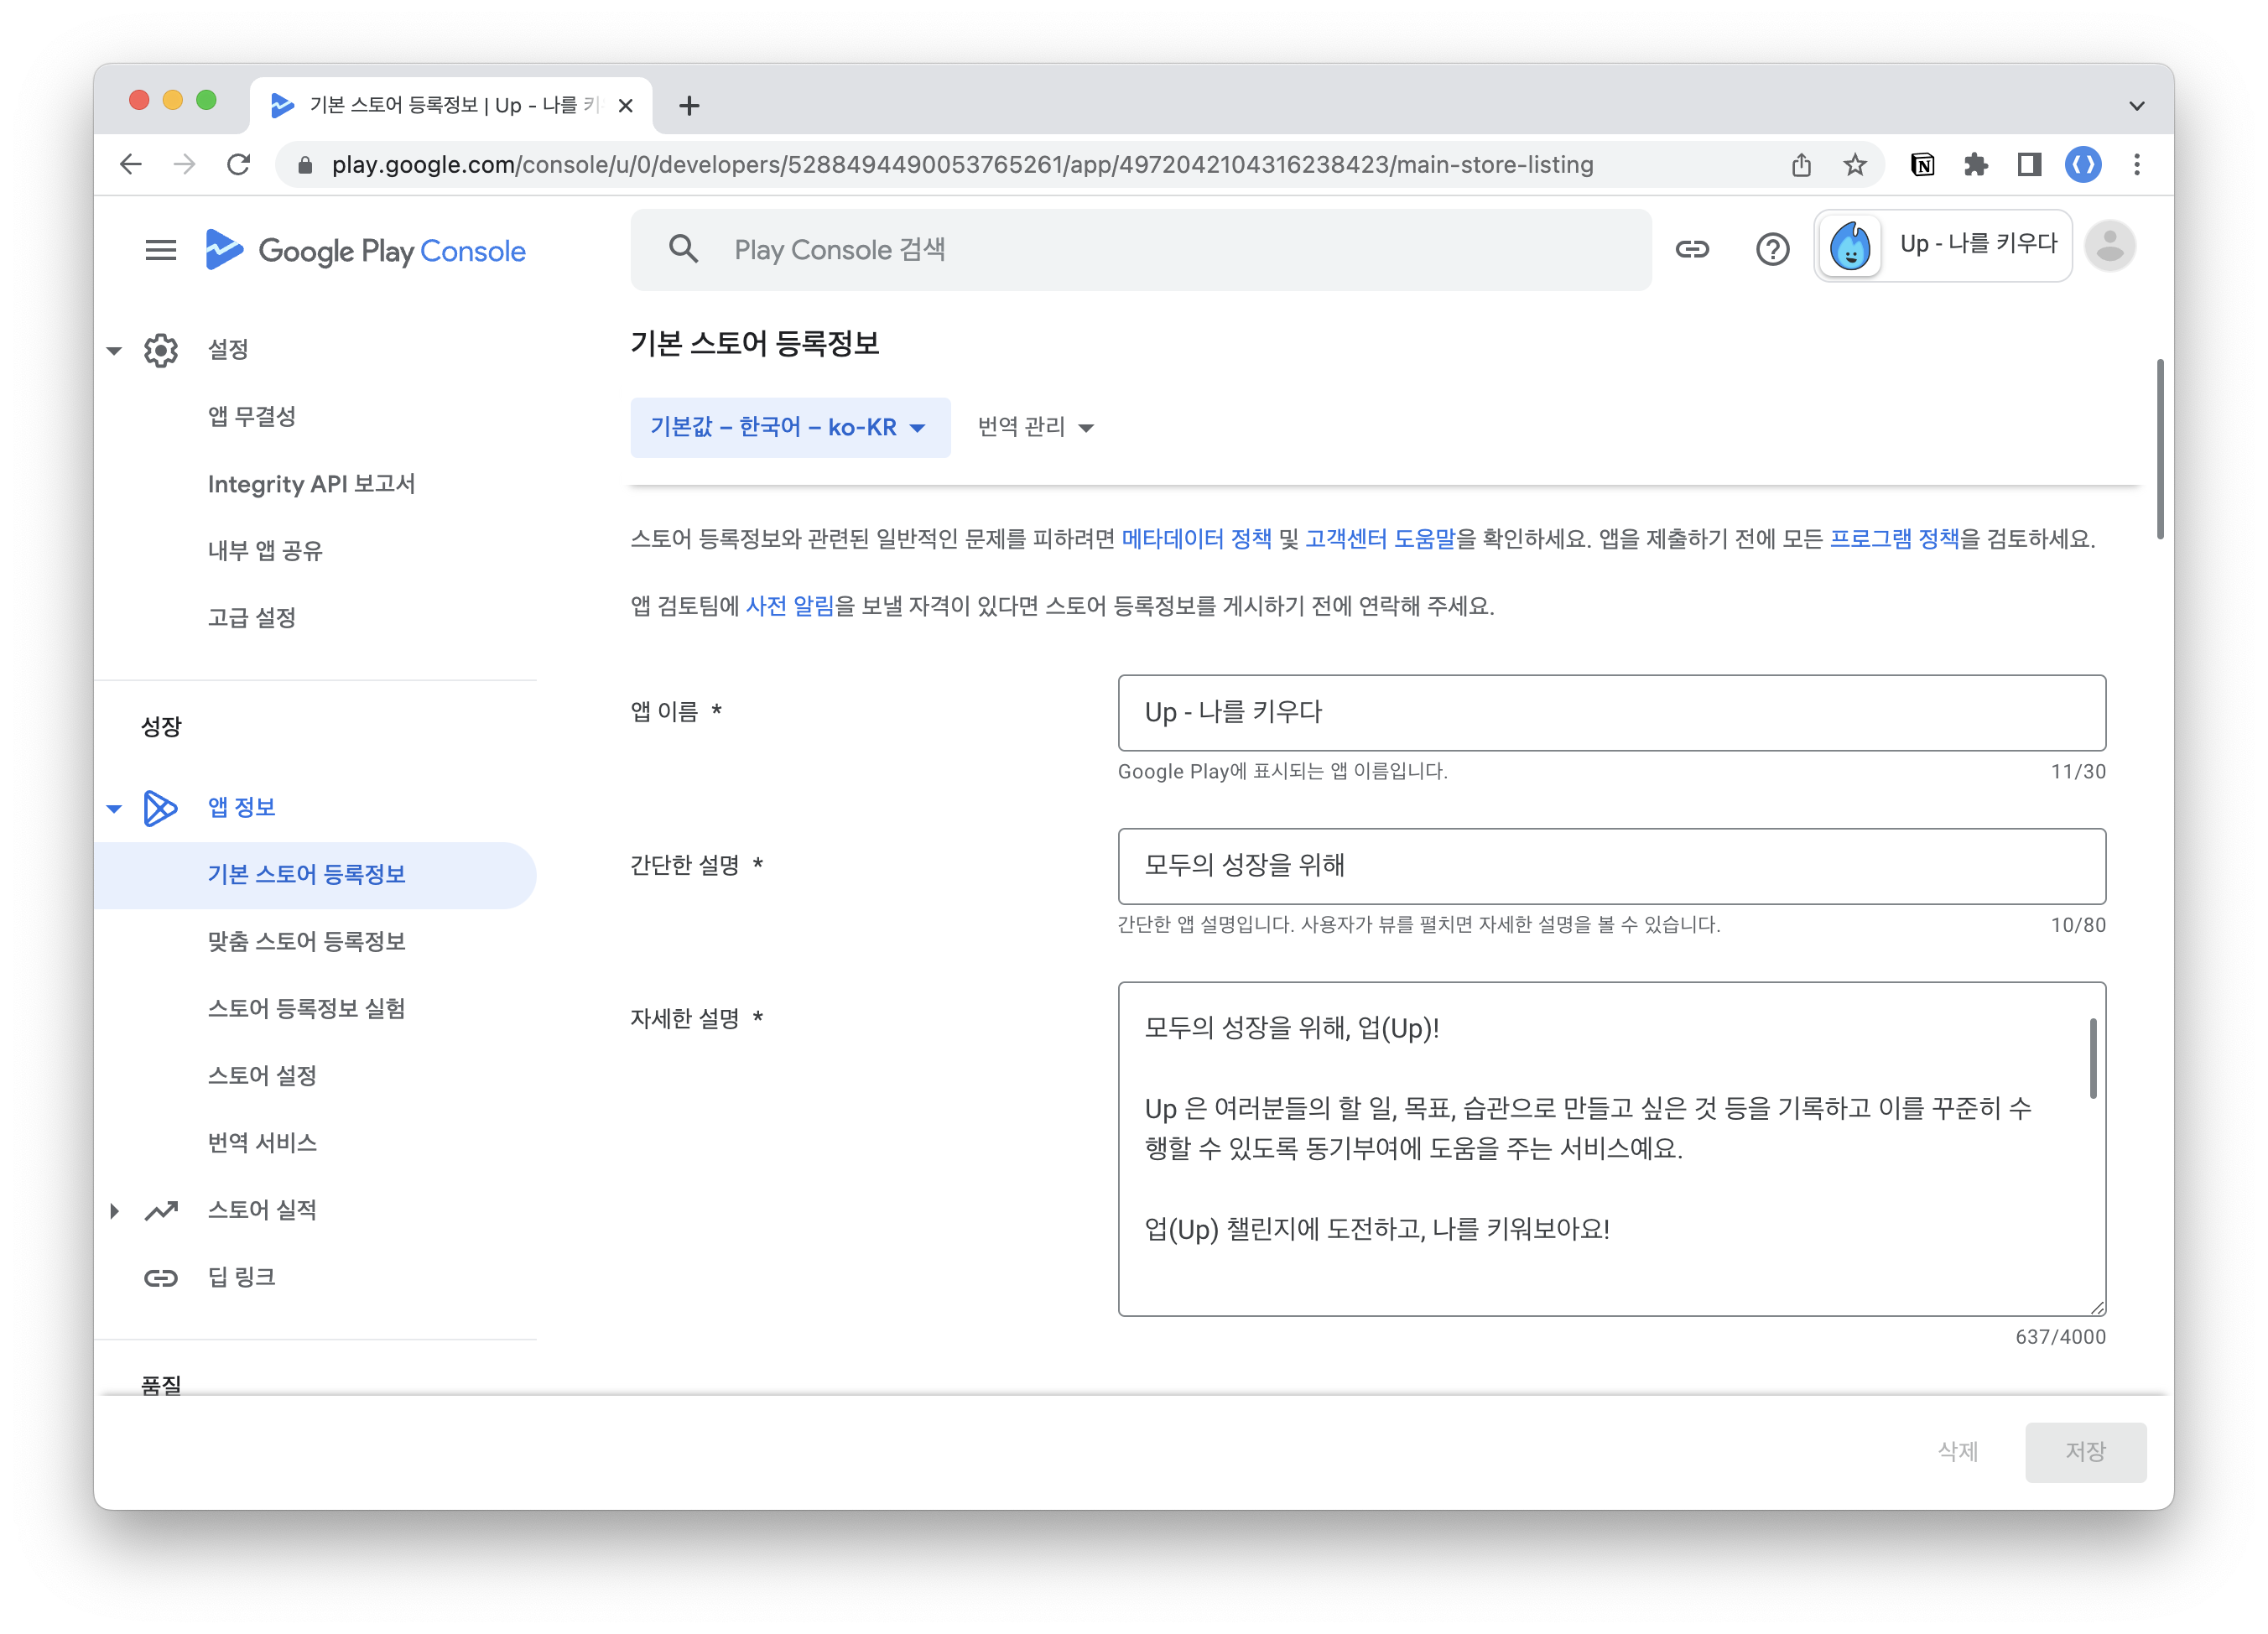This screenshot has width=2268, height=1634.
Task: Click the 앱 이름 input field
Action: [1611, 712]
